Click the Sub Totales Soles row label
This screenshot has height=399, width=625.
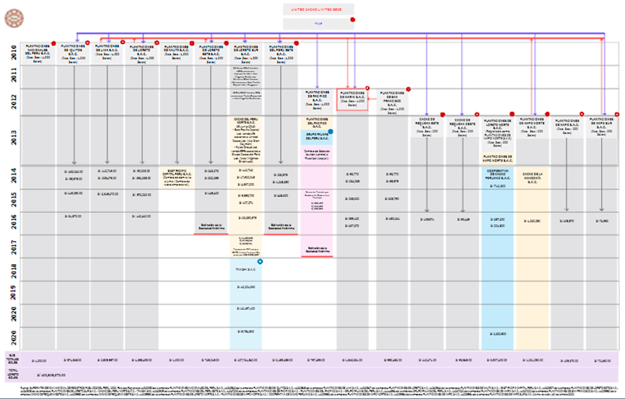(12, 359)
